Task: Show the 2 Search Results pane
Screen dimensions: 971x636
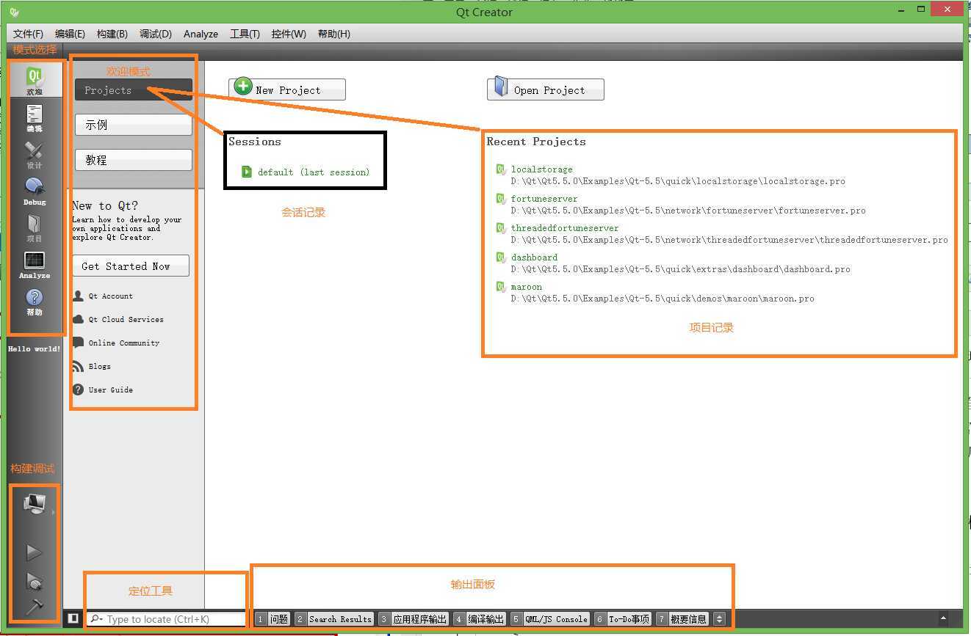Action: [x=334, y=619]
